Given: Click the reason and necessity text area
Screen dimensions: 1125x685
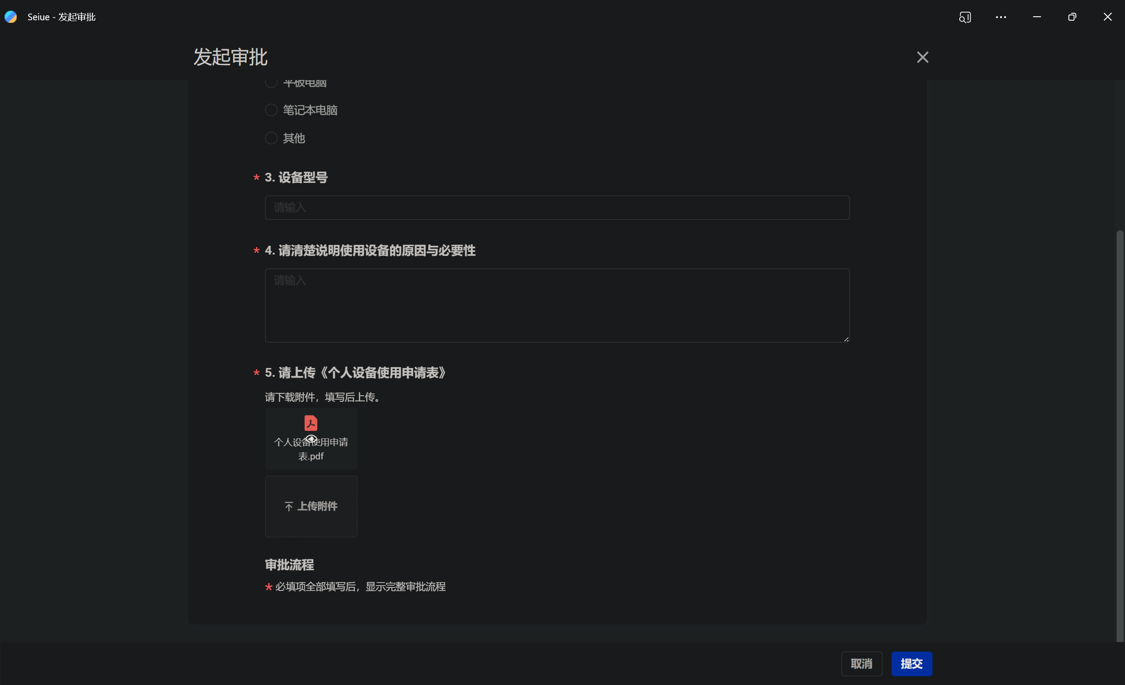Looking at the screenshot, I should pyautogui.click(x=557, y=305).
